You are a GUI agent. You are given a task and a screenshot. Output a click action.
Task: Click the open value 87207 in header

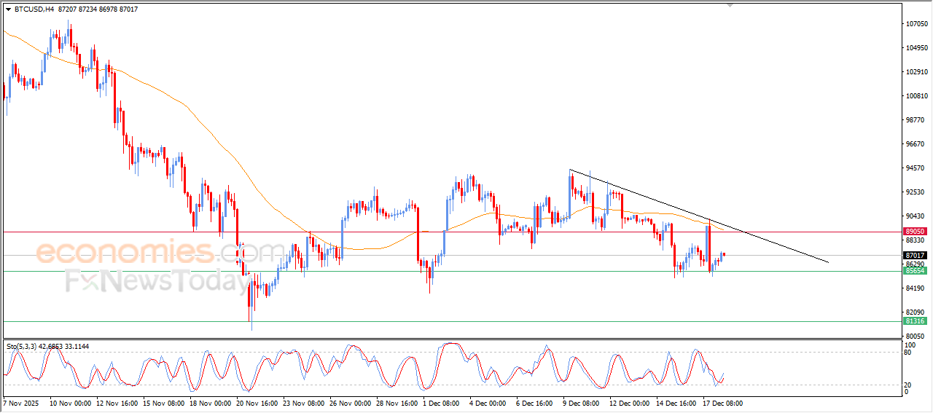coord(66,9)
